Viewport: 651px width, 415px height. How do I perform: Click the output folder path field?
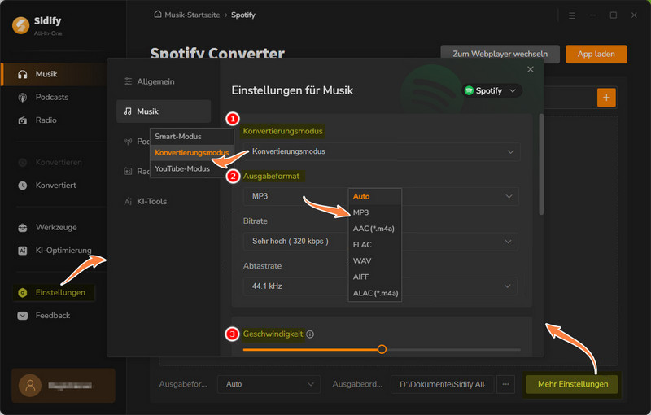click(x=442, y=384)
